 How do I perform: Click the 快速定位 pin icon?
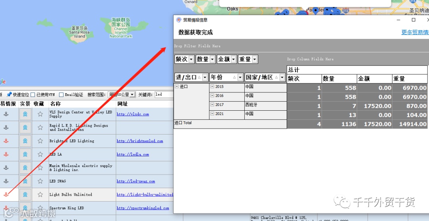point(9,94)
